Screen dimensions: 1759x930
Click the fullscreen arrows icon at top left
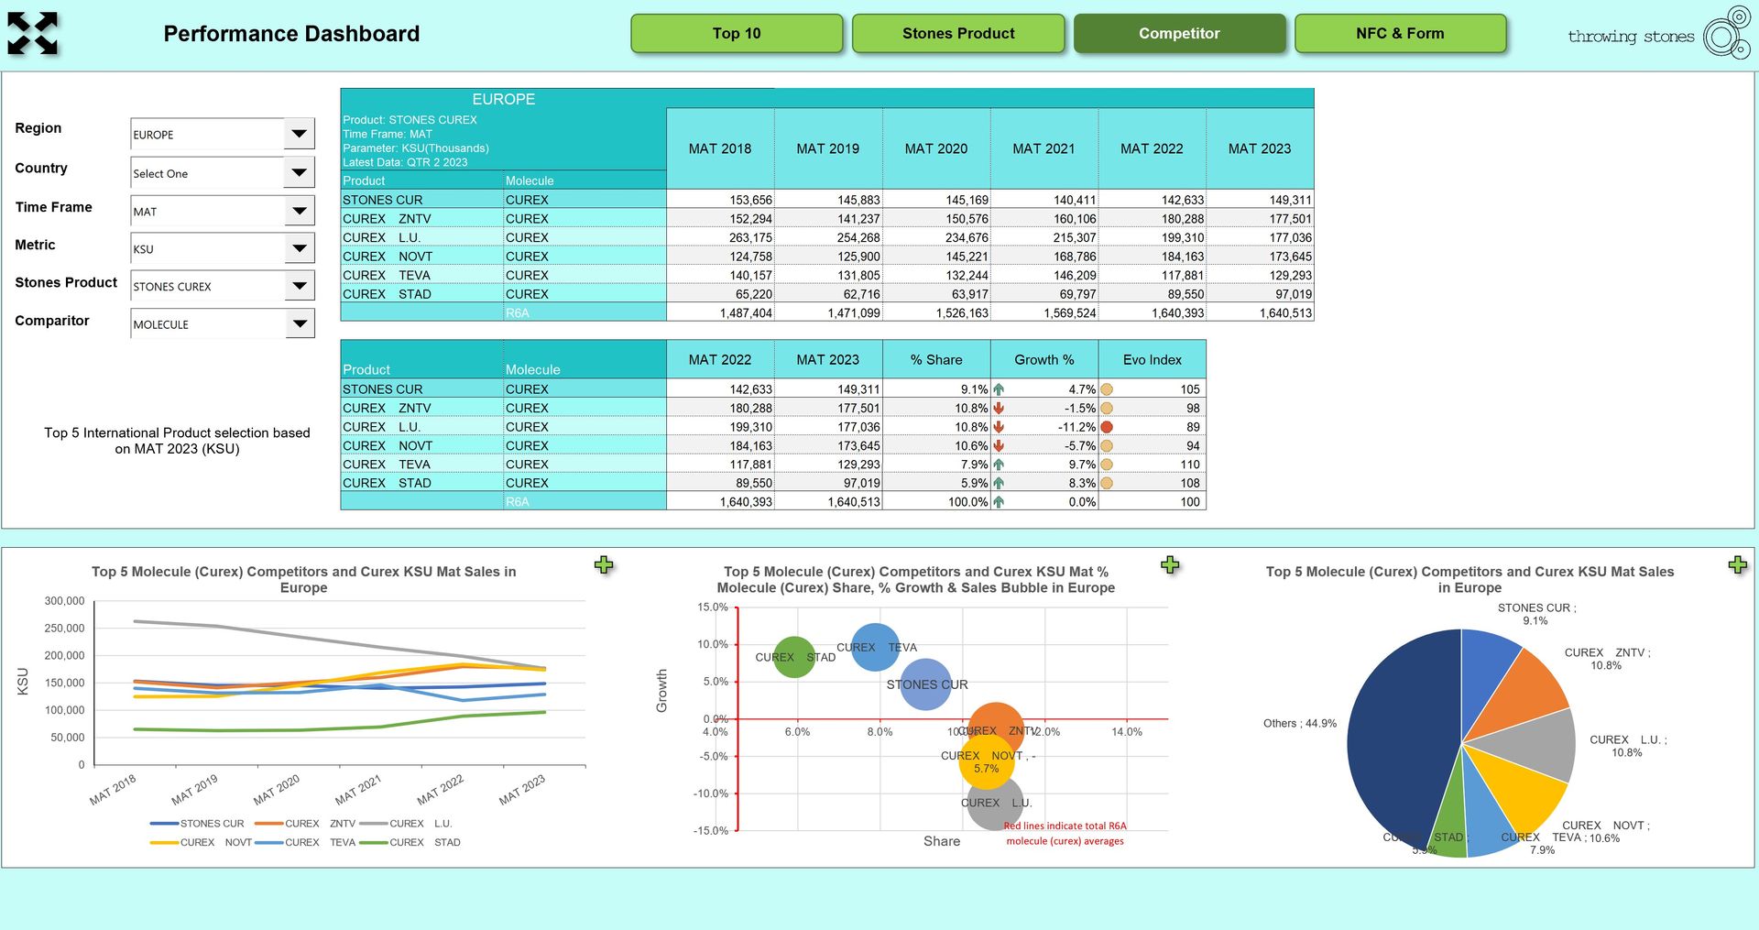tap(33, 34)
